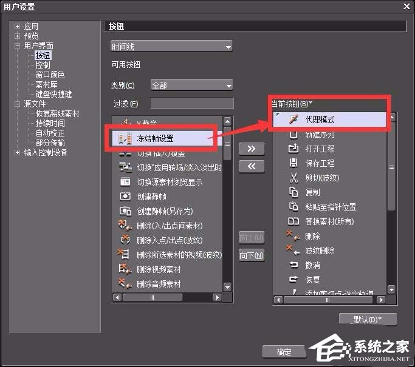Screen dimensions: 415x367
Task: Click the 打开工程 icon
Action: point(293,149)
